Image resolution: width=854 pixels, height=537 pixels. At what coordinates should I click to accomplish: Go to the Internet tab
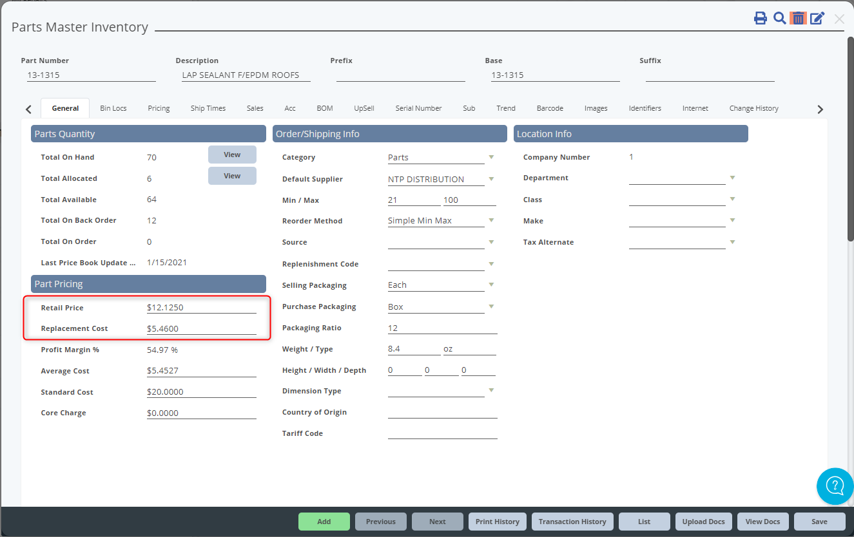[x=695, y=108]
